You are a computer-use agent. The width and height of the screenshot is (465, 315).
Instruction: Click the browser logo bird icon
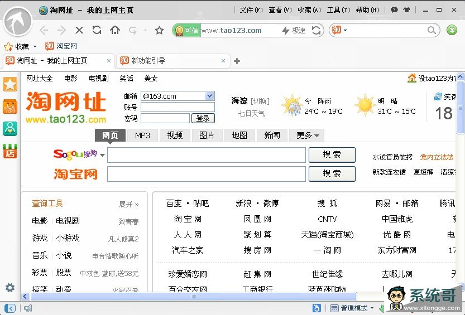point(18,21)
